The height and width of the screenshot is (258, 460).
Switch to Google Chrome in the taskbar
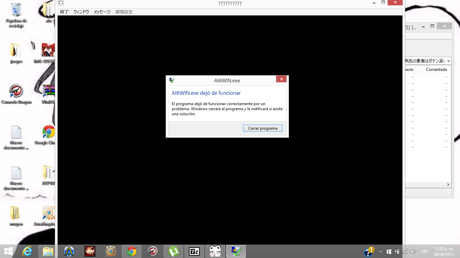(132, 251)
